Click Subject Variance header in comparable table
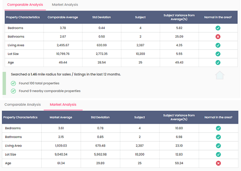 pos(179,17)
